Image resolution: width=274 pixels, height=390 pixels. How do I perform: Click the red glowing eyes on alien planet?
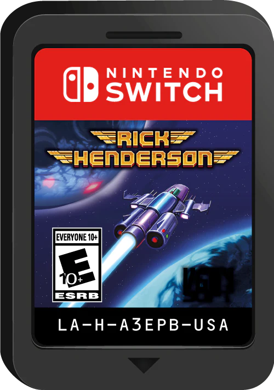[72, 186]
